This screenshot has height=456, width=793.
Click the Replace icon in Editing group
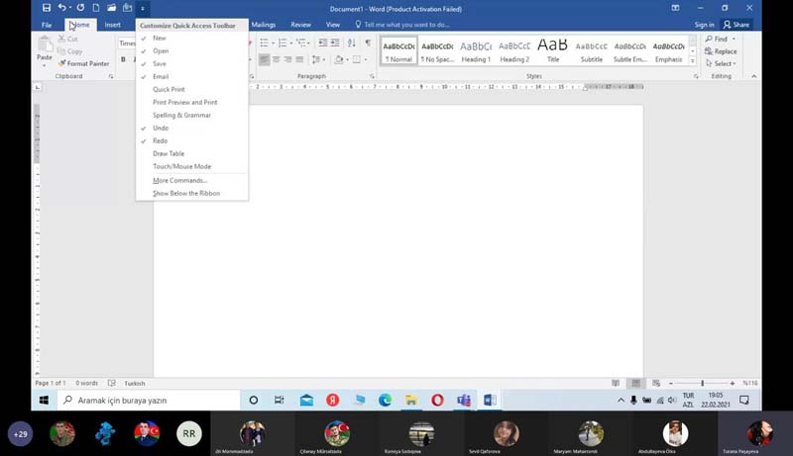(x=721, y=51)
